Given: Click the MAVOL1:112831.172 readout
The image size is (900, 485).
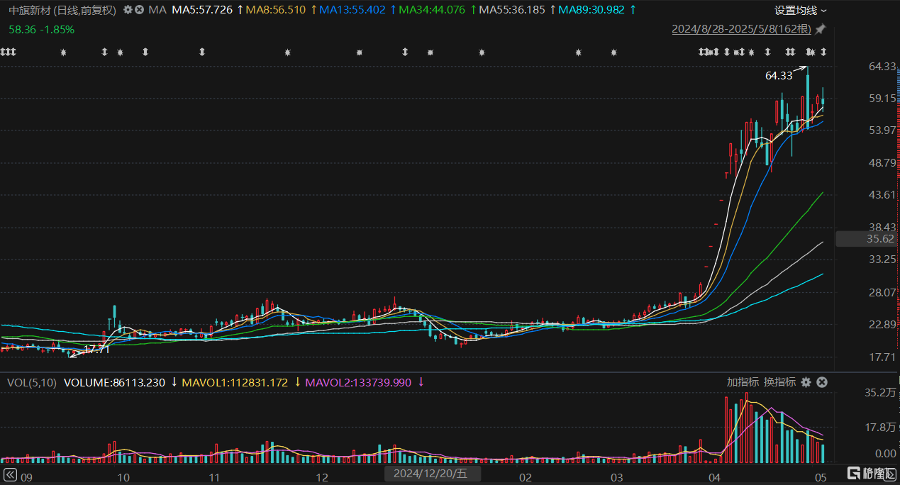Looking at the screenshot, I should click(x=235, y=382).
